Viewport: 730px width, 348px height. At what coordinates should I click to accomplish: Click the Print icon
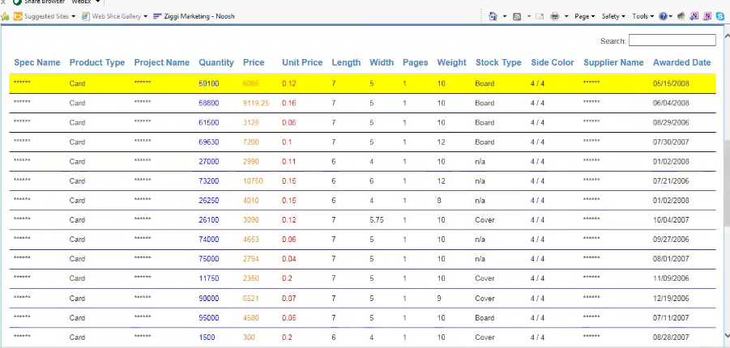coord(555,15)
